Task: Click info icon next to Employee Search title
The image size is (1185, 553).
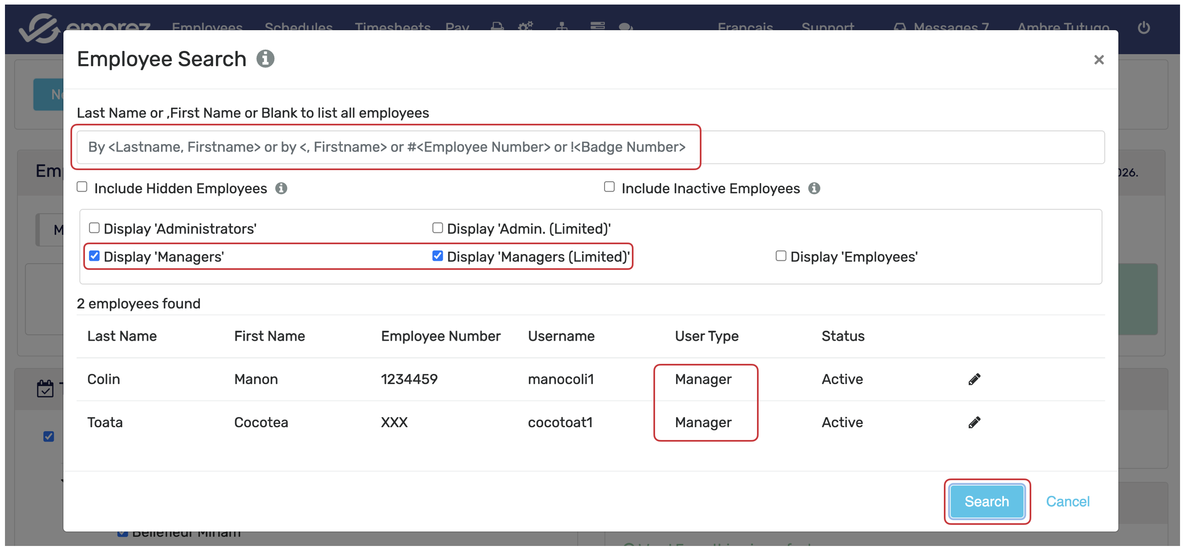Action: coord(266,59)
